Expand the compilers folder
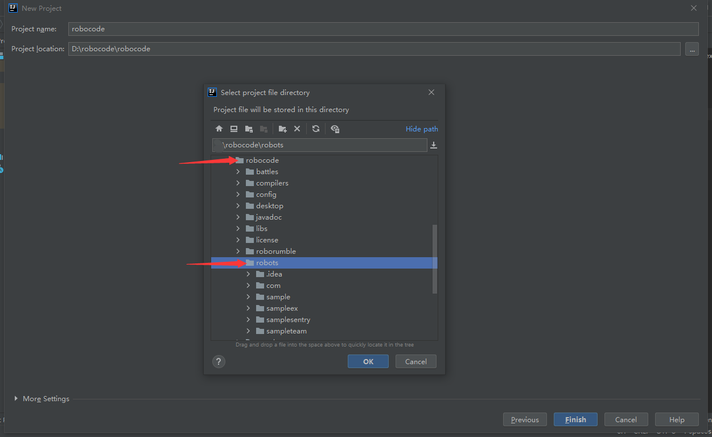Image resolution: width=712 pixels, height=437 pixels. (x=238, y=183)
